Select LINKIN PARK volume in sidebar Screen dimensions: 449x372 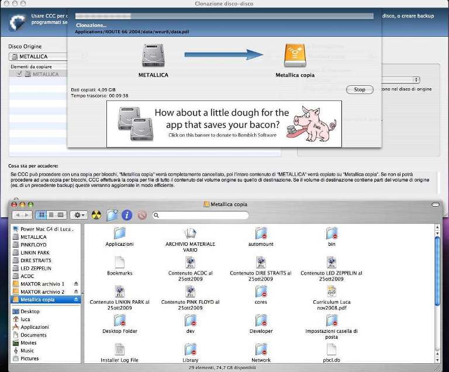coord(46,253)
